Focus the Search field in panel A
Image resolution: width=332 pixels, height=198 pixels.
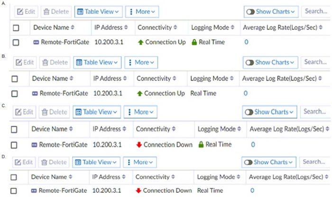316,11
